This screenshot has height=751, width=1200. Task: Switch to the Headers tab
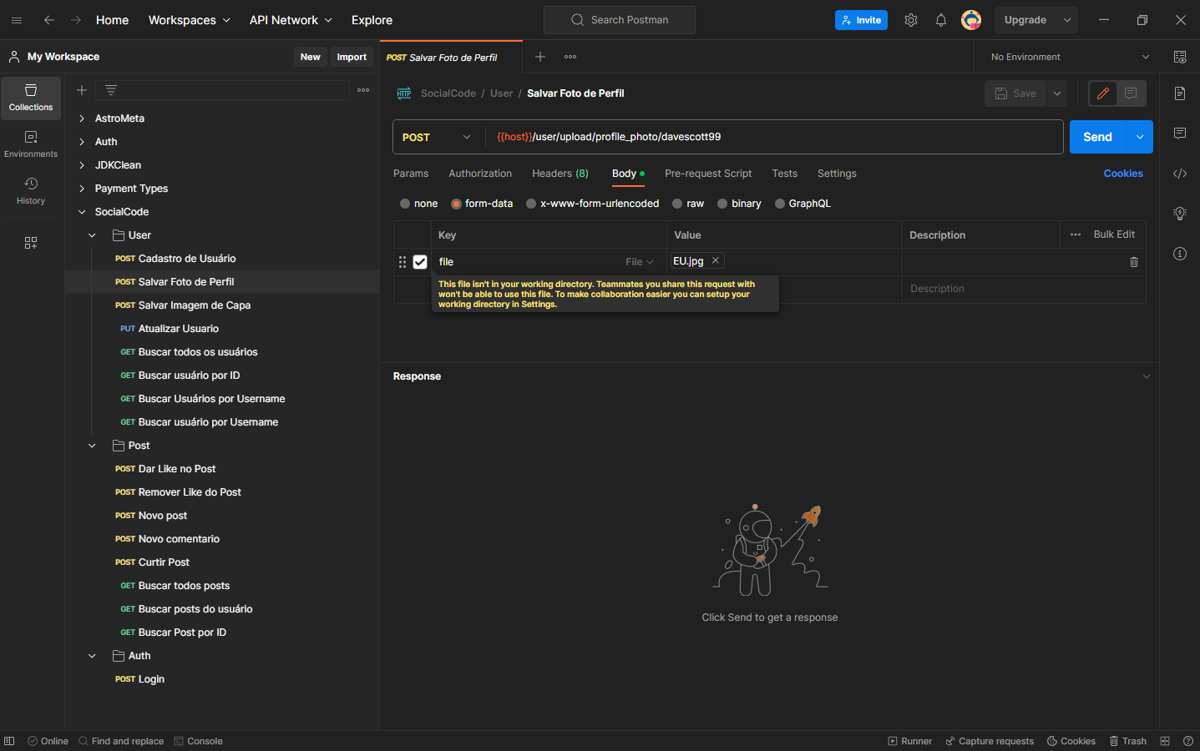pos(559,174)
